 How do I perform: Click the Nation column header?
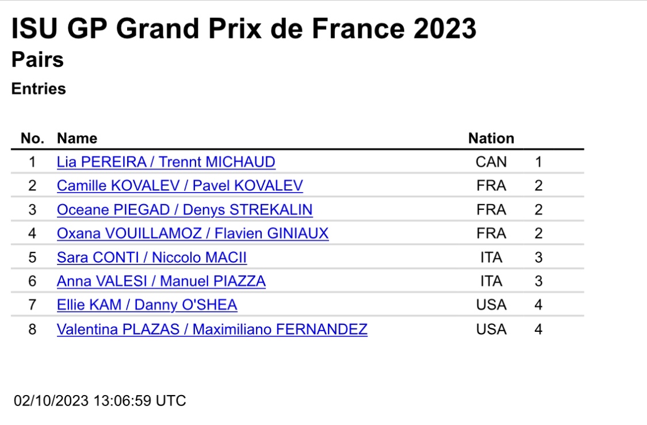point(491,138)
